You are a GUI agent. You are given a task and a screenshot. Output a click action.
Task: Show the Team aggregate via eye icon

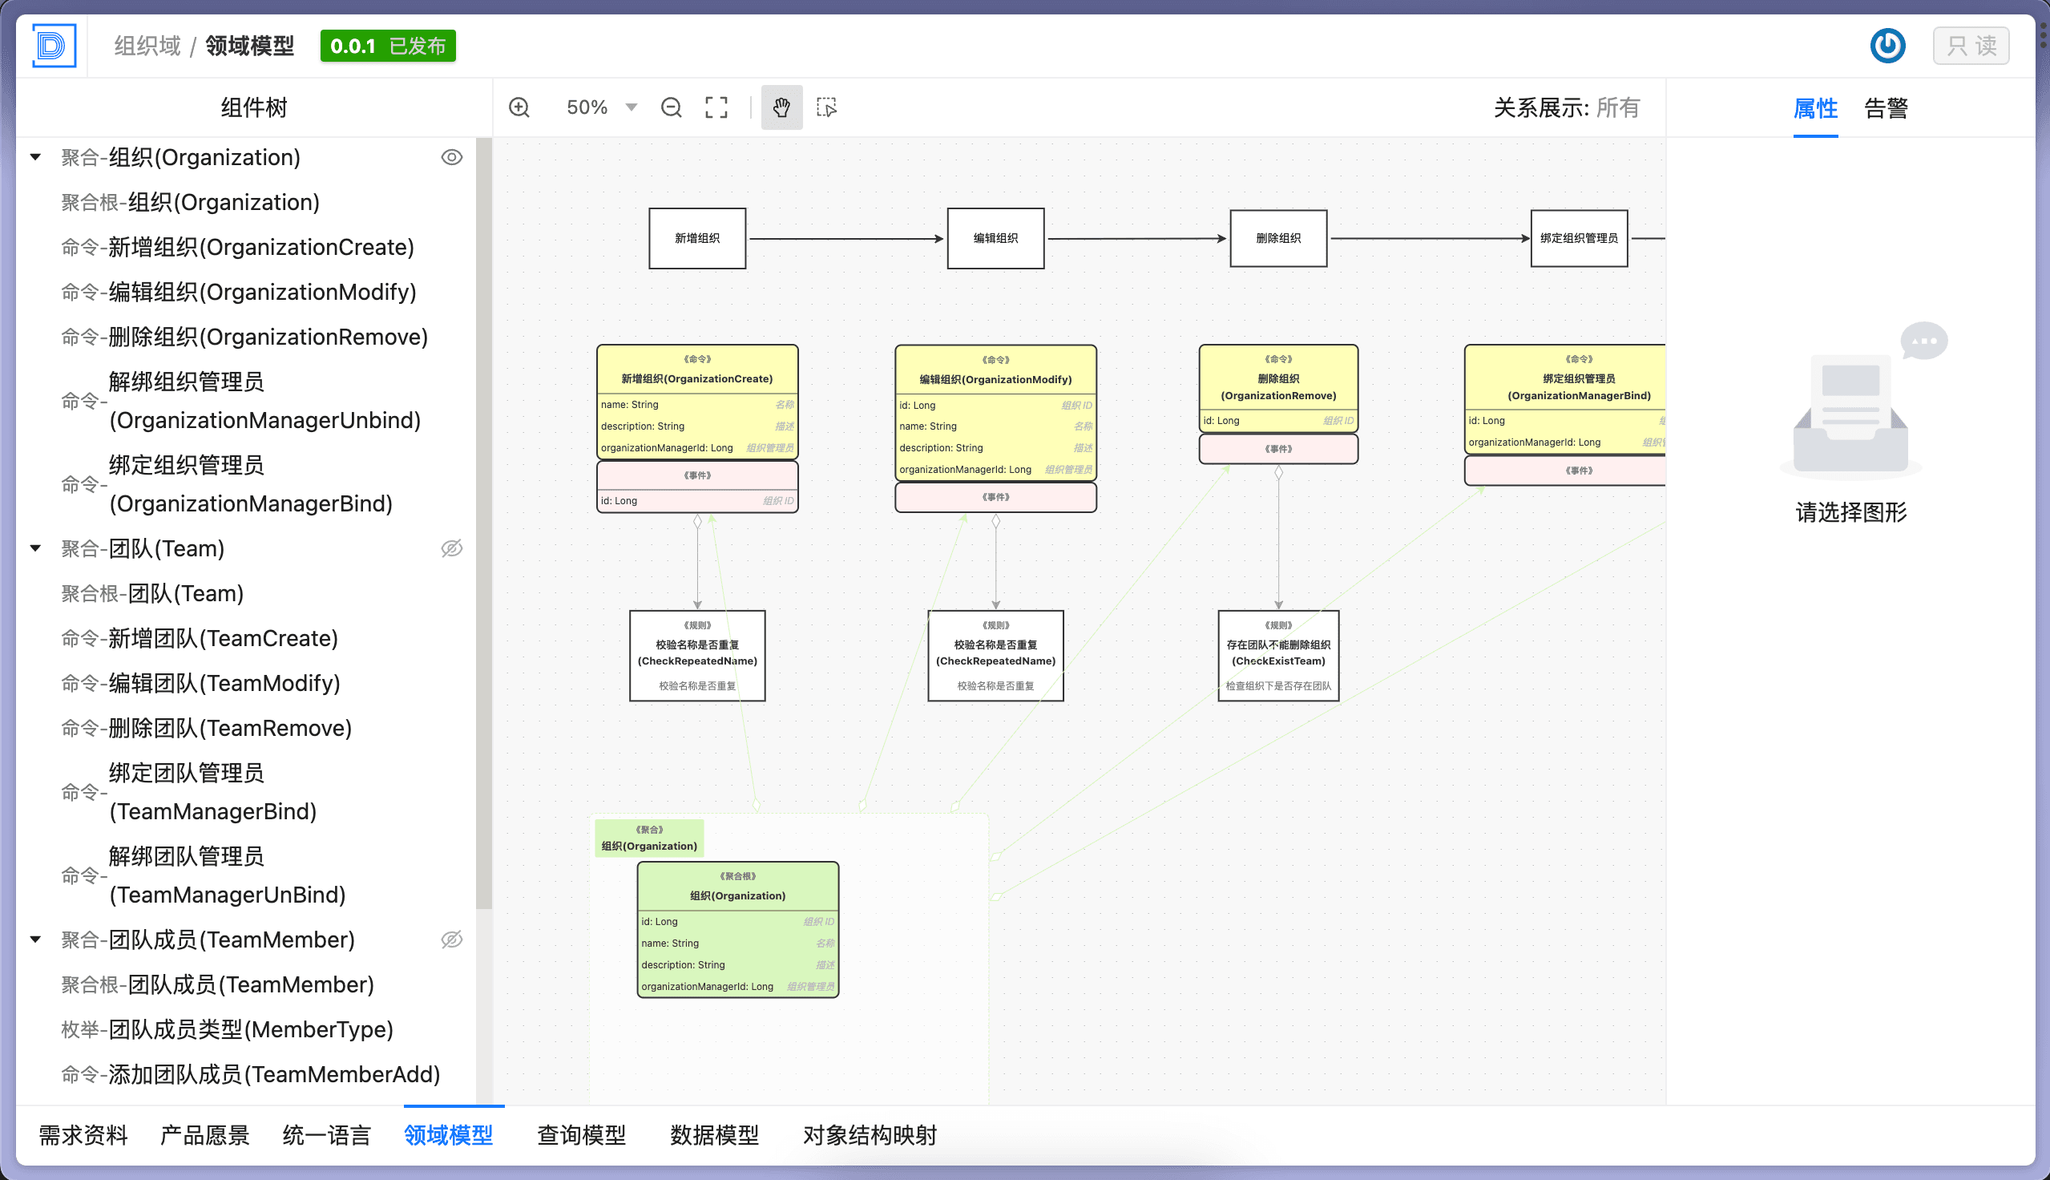(452, 548)
